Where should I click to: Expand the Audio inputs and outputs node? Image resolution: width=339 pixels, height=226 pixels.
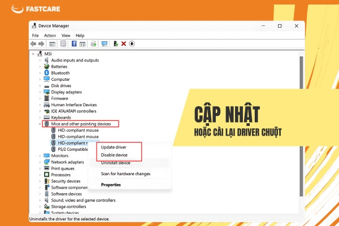click(40, 60)
